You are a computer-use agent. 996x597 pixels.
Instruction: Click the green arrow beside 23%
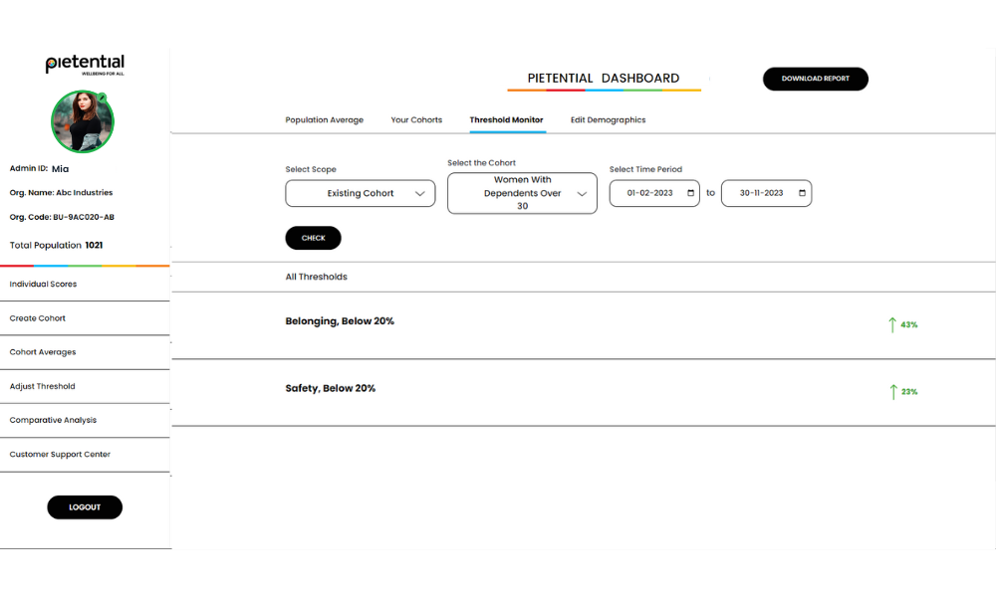[892, 392]
